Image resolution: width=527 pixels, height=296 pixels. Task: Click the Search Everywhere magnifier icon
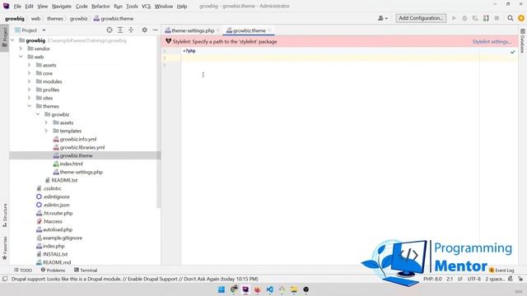pos(511,18)
